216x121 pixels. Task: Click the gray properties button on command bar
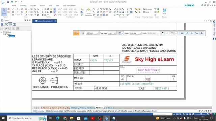click(x=82, y=33)
